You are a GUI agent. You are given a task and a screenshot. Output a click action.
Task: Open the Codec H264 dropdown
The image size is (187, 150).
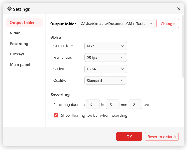[x=106, y=69]
